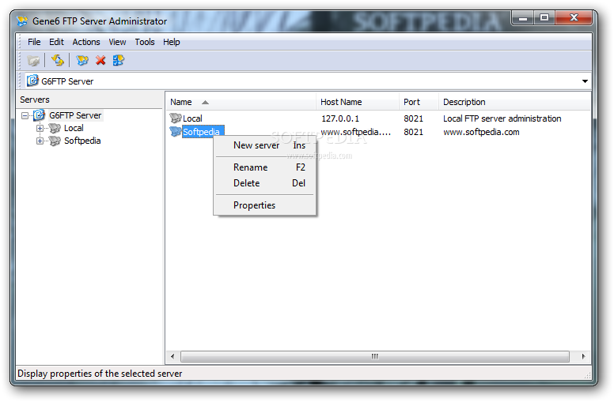Select Local label in servers tree

click(74, 128)
